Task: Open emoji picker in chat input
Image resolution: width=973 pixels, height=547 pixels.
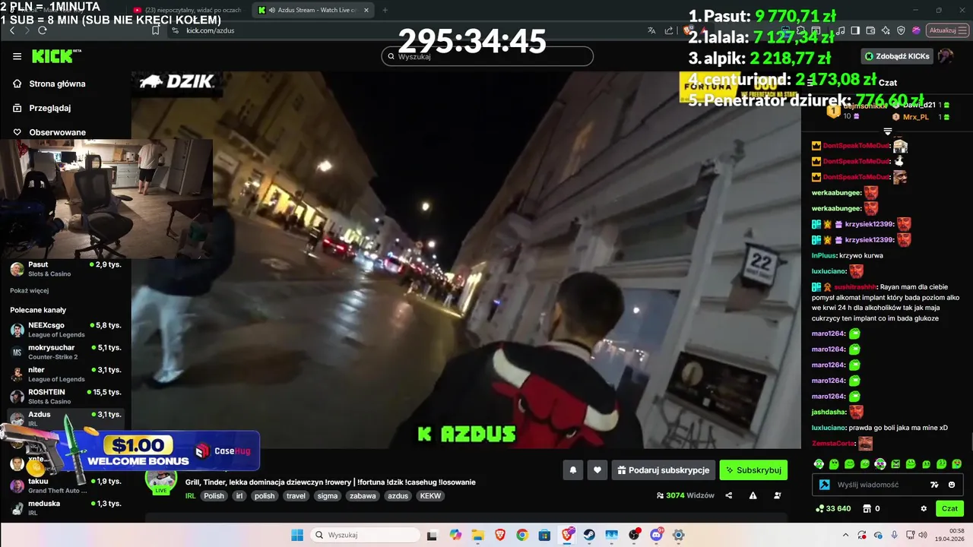Action: click(952, 485)
